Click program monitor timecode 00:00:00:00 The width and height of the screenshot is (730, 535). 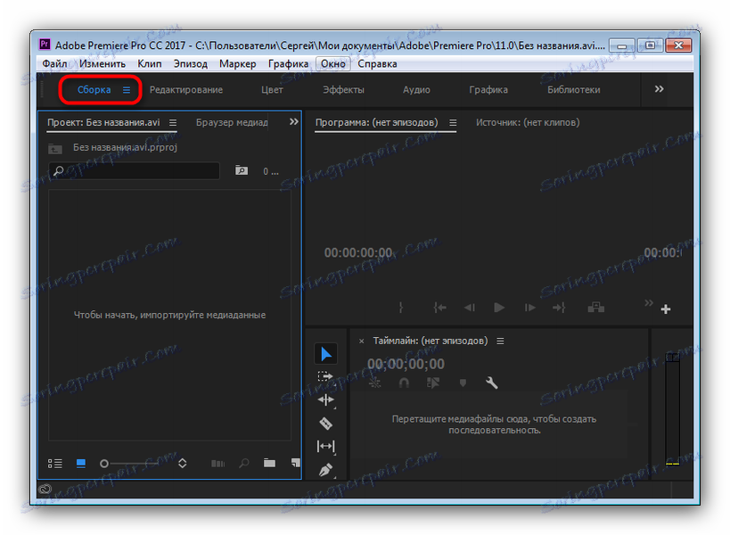click(358, 253)
